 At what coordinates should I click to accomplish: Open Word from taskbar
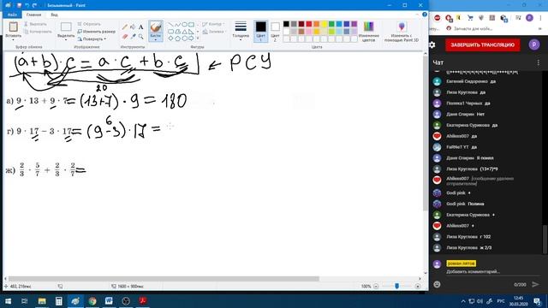109,301
